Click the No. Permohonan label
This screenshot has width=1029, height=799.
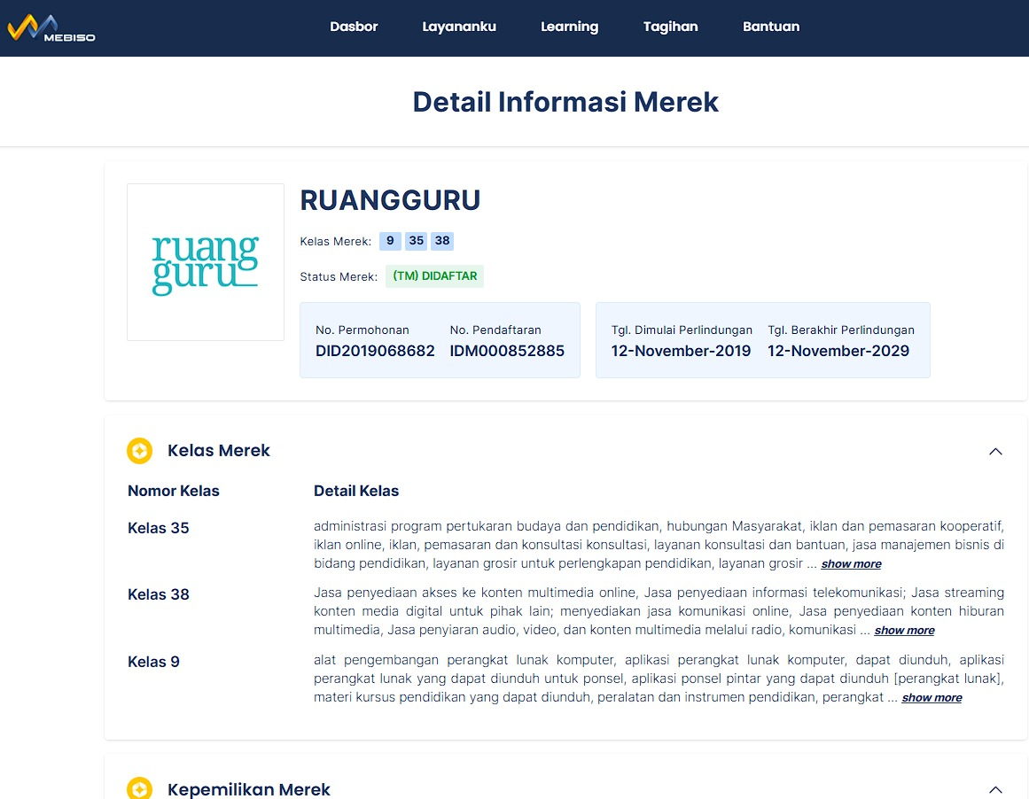pyautogui.click(x=362, y=330)
